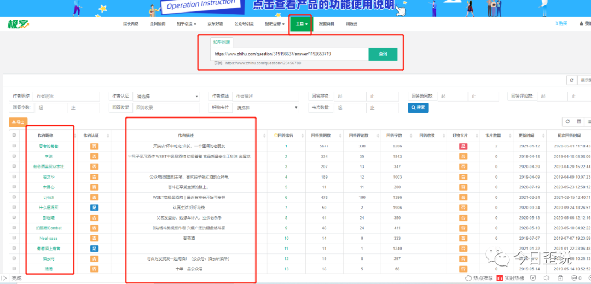Click the 热点推荐 icon in status bar
Image resolution: width=591 pixels, height=284 pixels.
(x=468, y=278)
